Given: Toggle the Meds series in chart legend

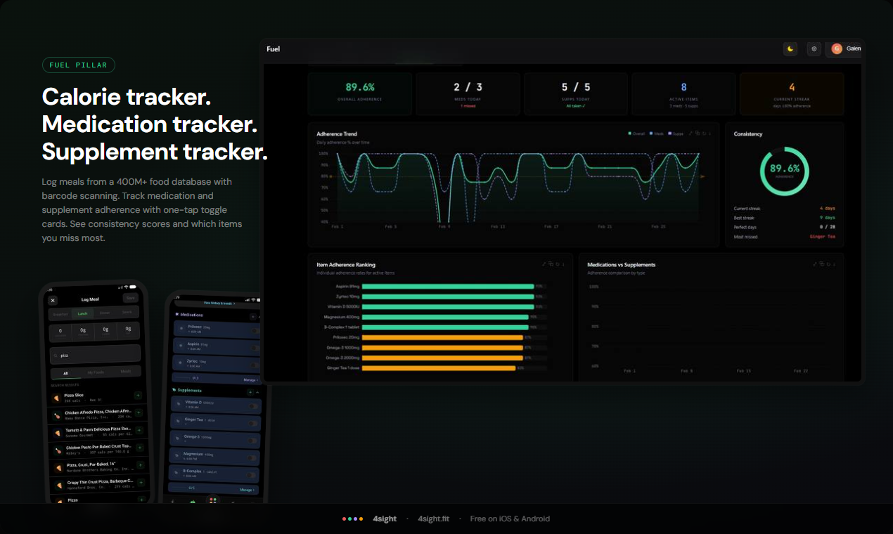Looking at the screenshot, I should coord(657,133).
